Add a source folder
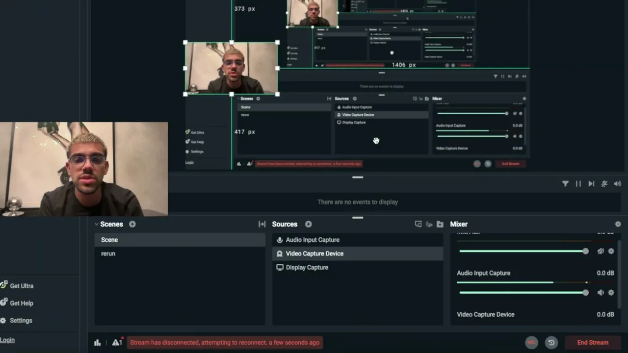This screenshot has height=353, width=628. click(440, 224)
